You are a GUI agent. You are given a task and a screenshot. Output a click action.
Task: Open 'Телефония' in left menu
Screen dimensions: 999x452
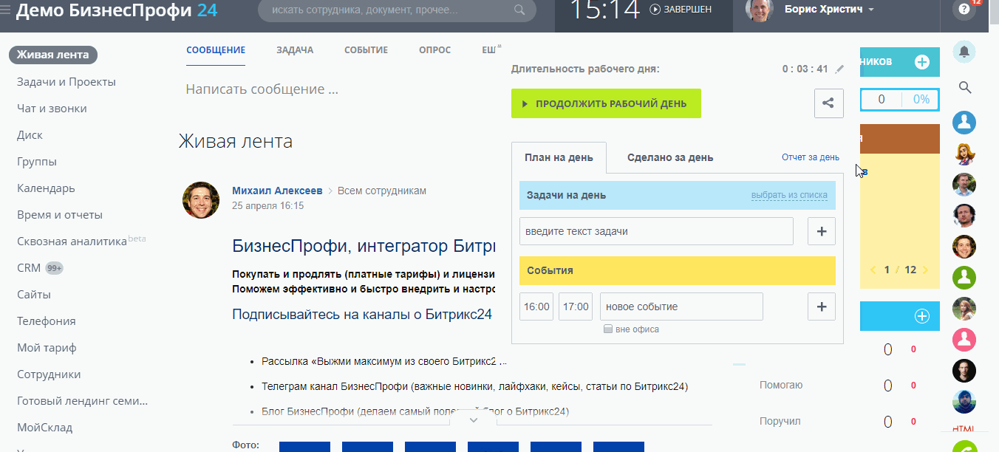click(x=47, y=321)
